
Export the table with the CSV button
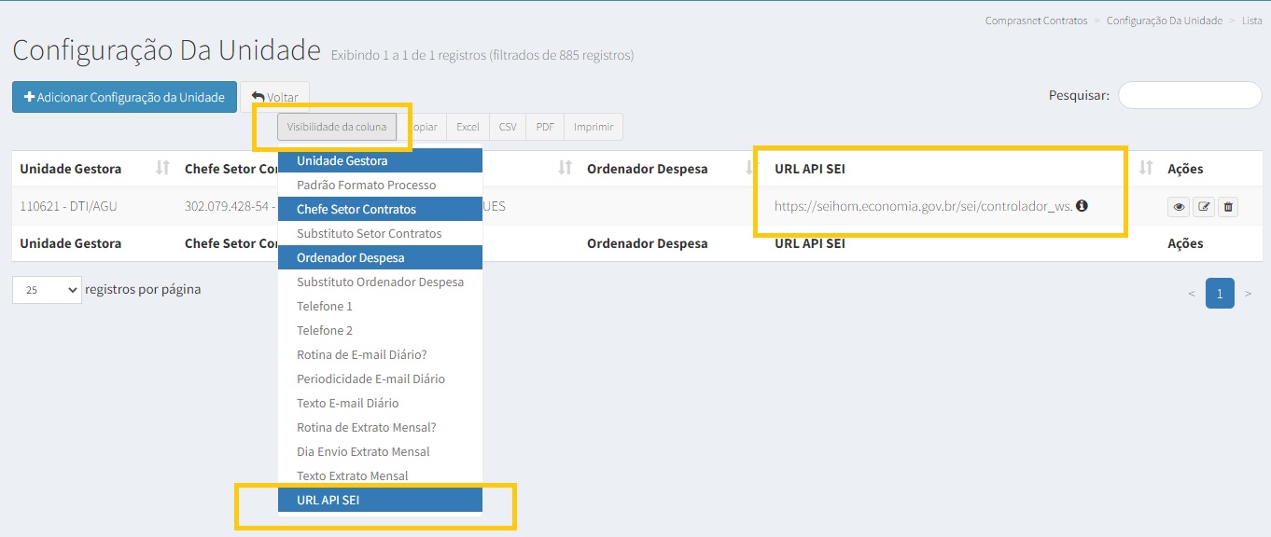click(x=508, y=127)
